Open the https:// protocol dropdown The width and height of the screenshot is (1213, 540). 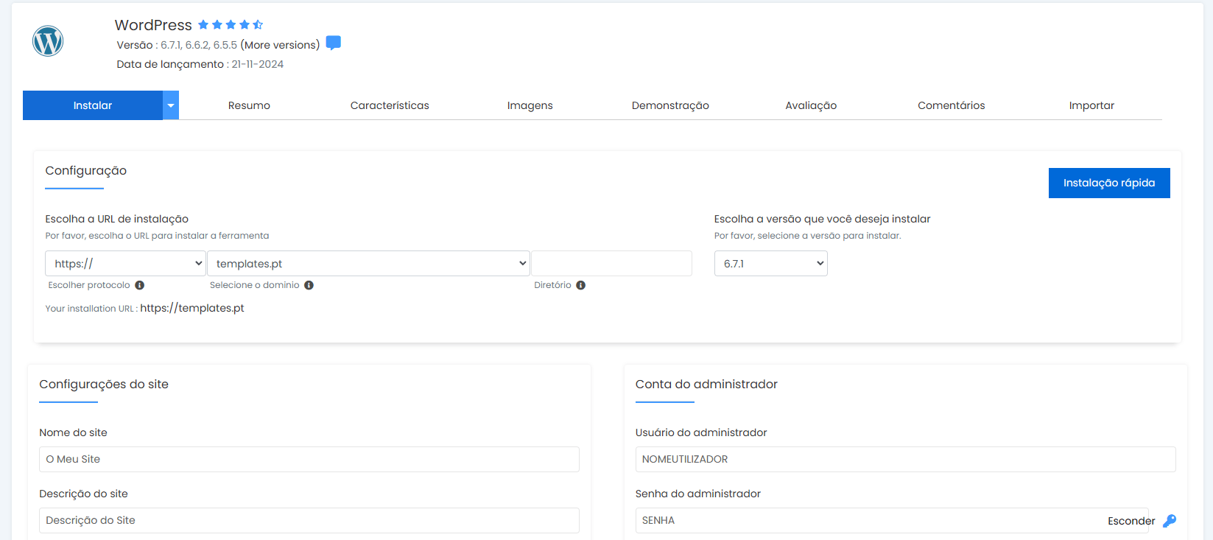[125, 264]
